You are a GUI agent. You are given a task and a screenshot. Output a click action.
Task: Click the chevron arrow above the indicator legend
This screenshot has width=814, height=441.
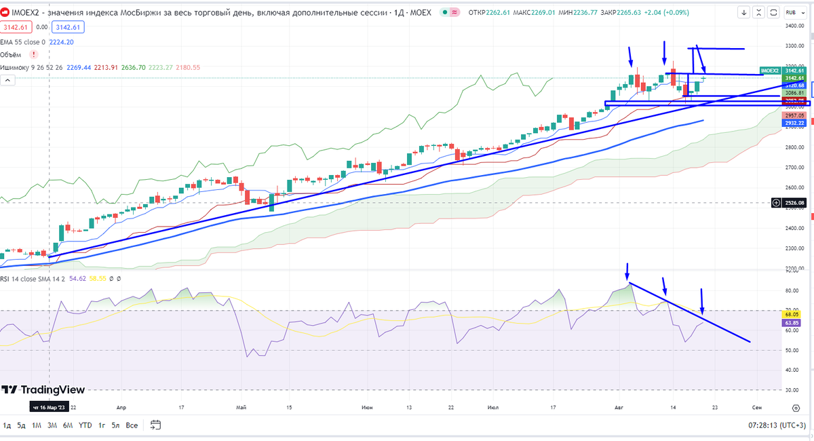coord(7,80)
